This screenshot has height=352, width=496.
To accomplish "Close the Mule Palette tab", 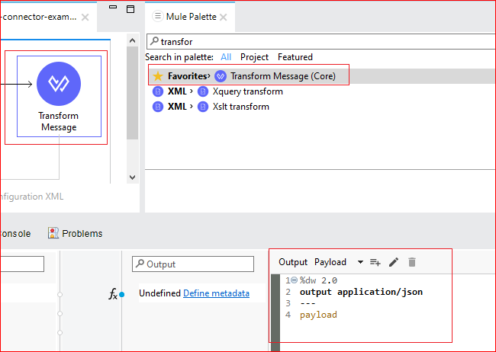I will (224, 18).
